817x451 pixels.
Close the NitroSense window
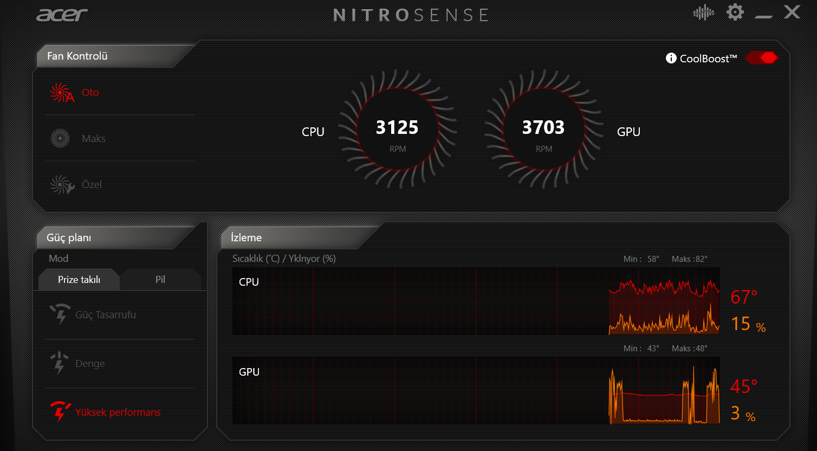(792, 12)
